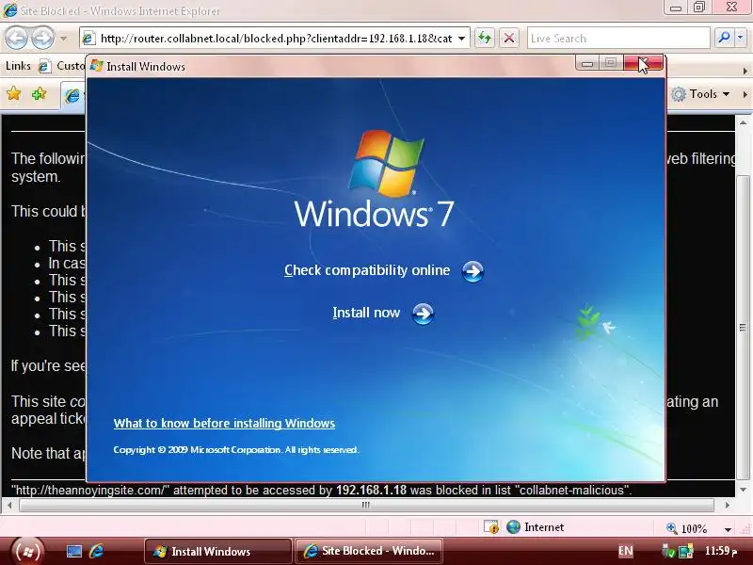Click the status bar security warning icon
This screenshot has height=565, width=753.
(491, 527)
